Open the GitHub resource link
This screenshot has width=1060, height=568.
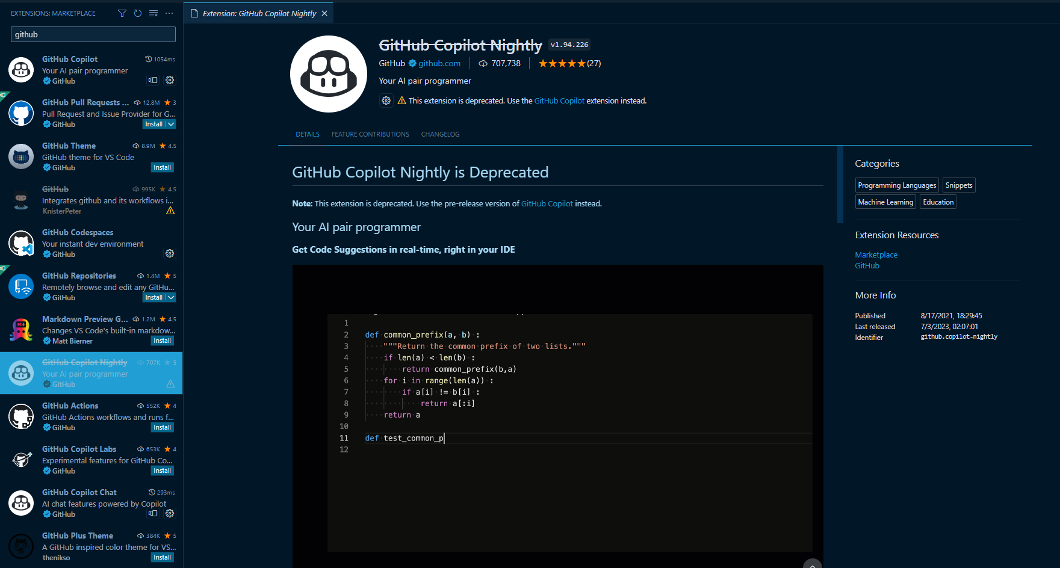(x=867, y=265)
